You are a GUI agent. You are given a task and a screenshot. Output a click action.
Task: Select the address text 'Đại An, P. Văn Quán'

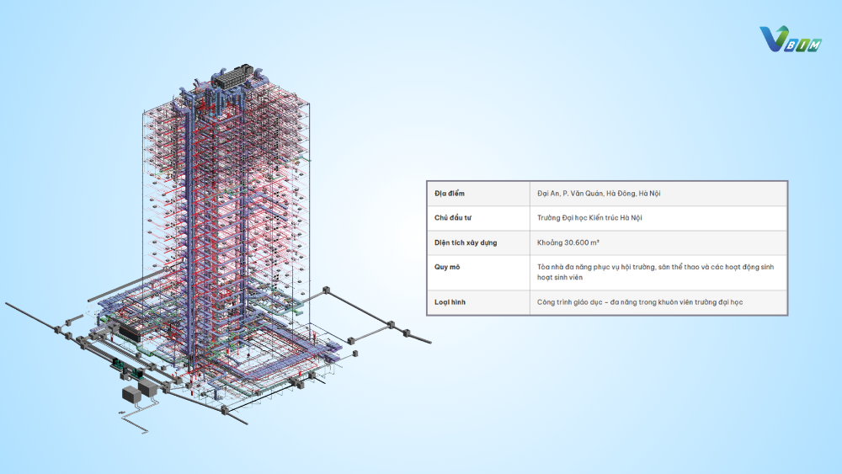click(570, 194)
